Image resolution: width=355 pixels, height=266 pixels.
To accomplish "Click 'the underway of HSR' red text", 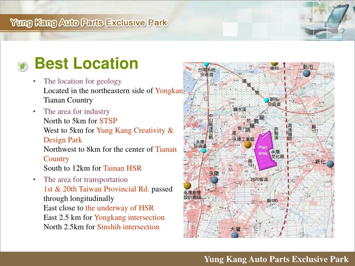I will click(x=120, y=208).
